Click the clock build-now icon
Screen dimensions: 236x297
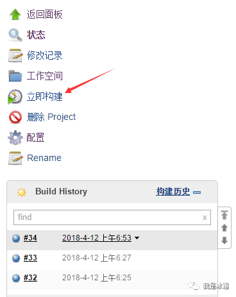(x=15, y=97)
